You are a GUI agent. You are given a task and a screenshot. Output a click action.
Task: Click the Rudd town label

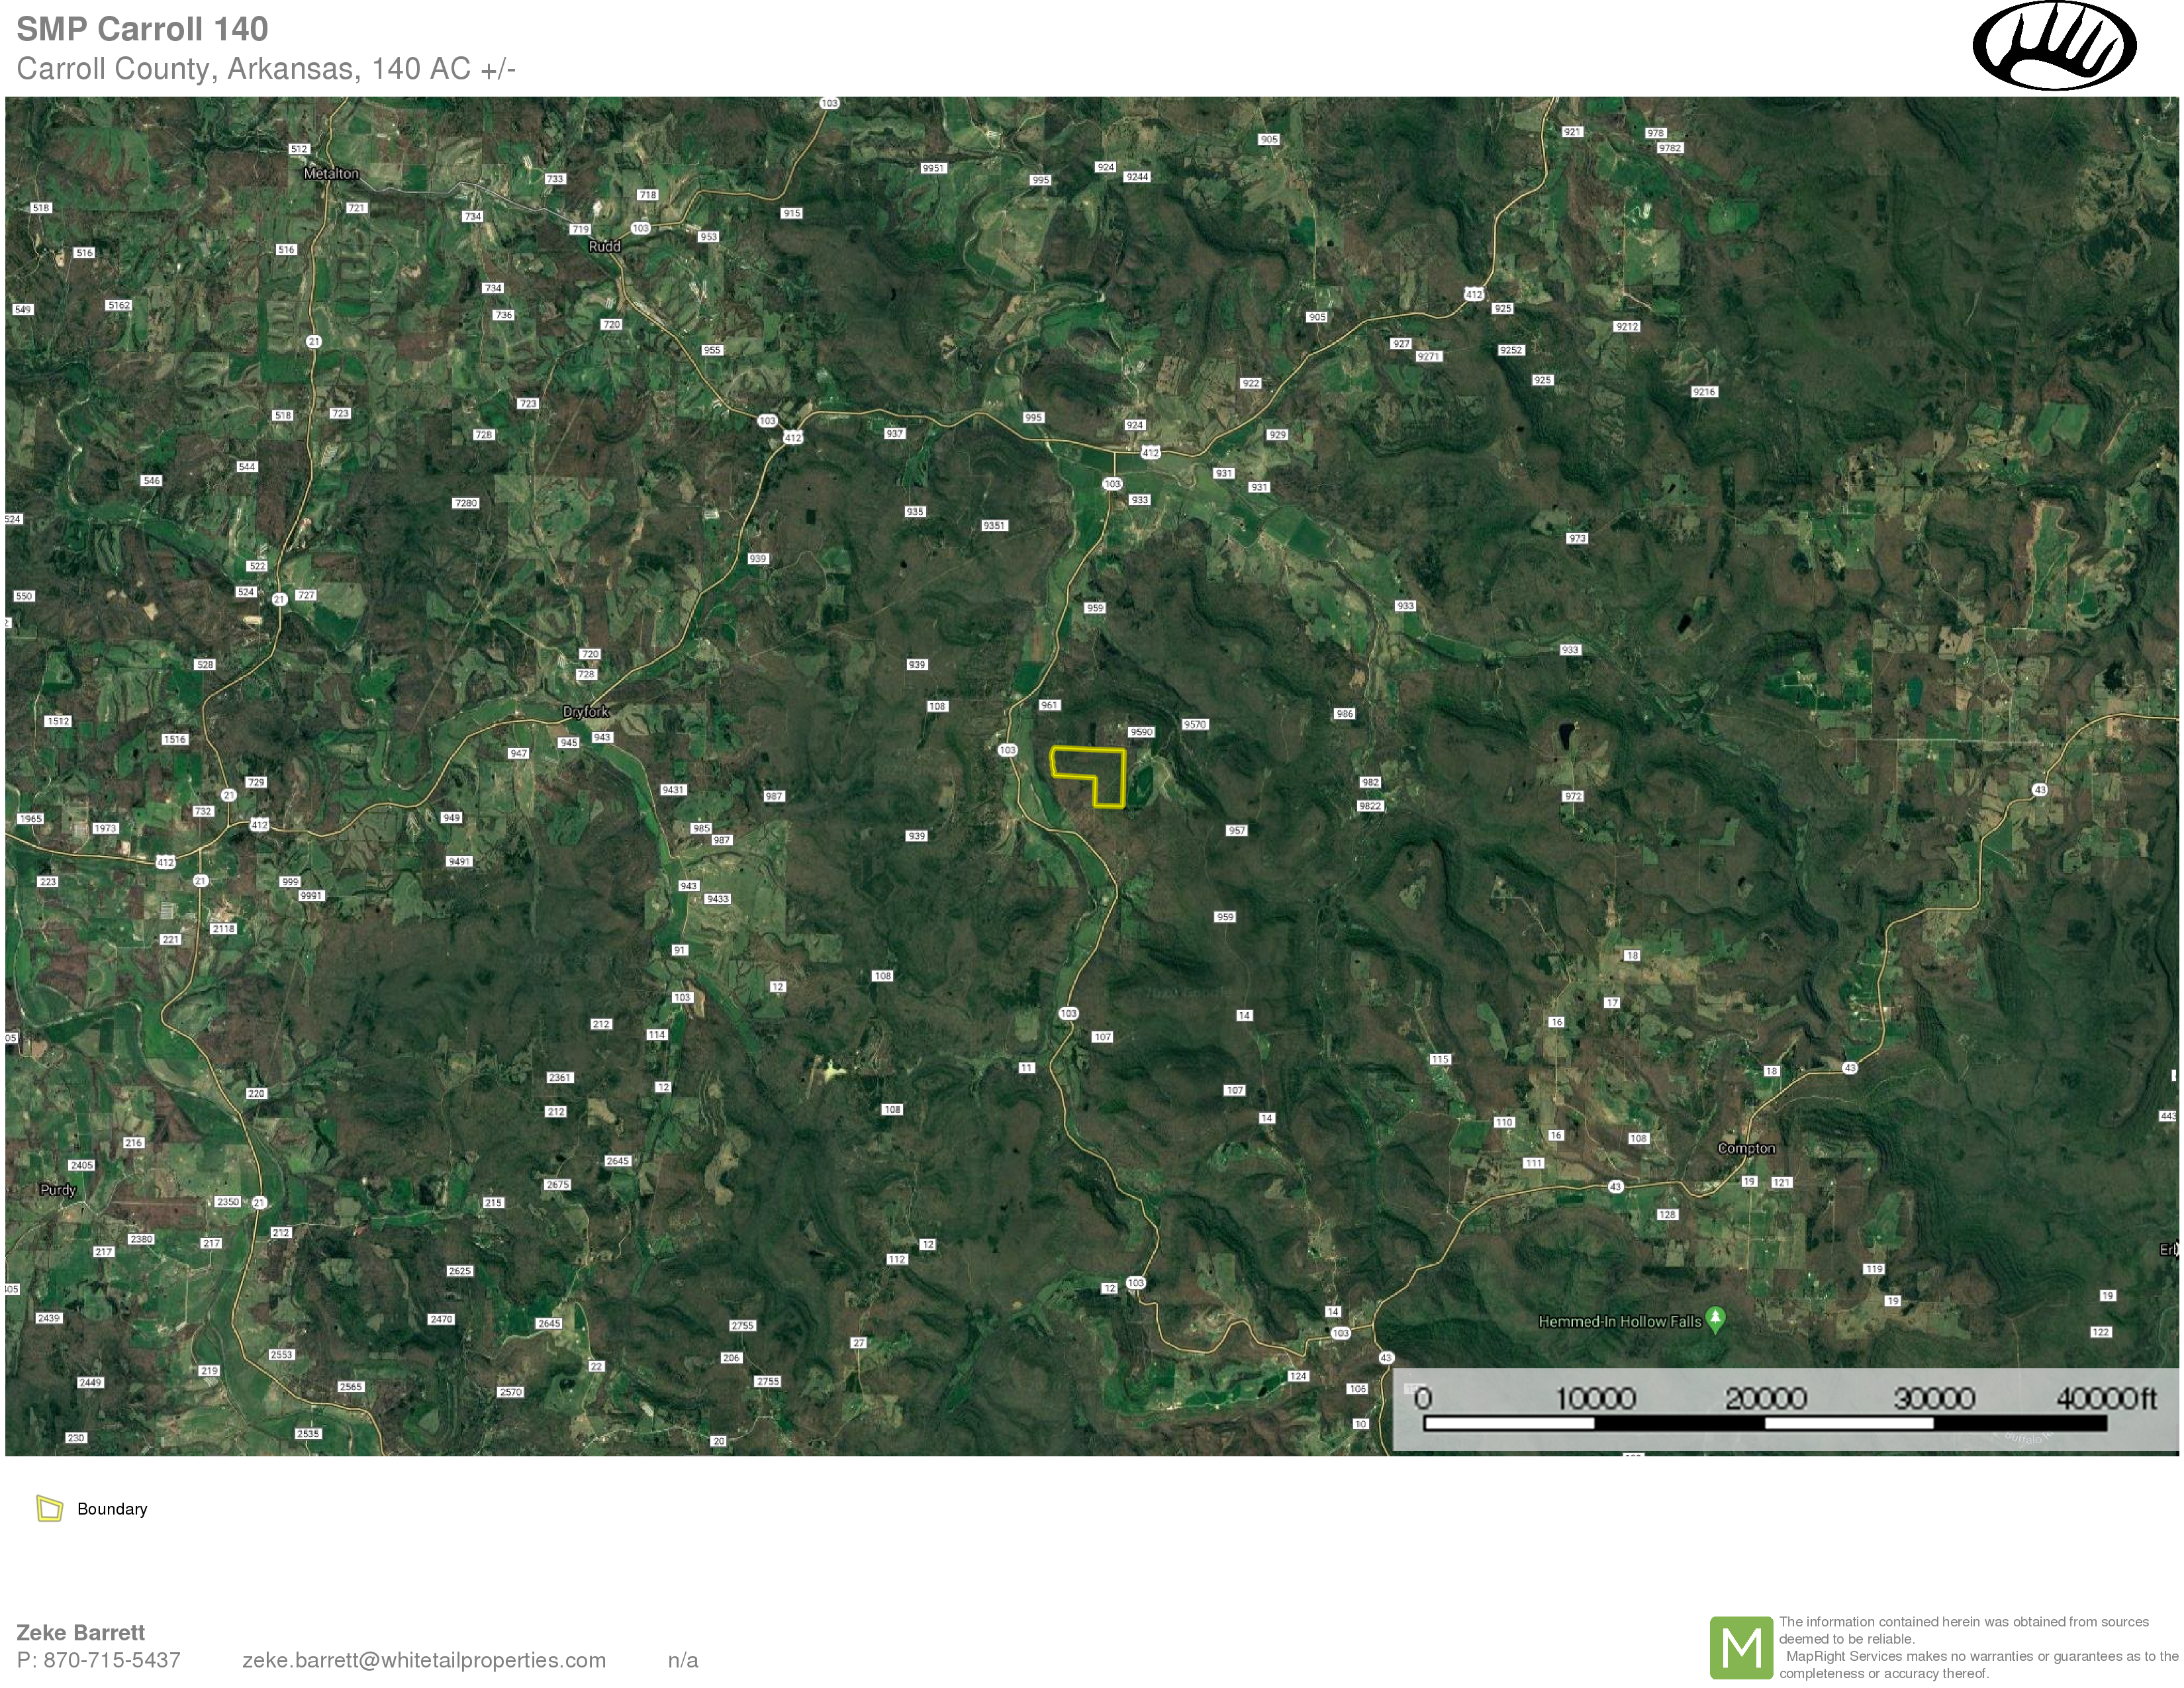(x=604, y=246)
